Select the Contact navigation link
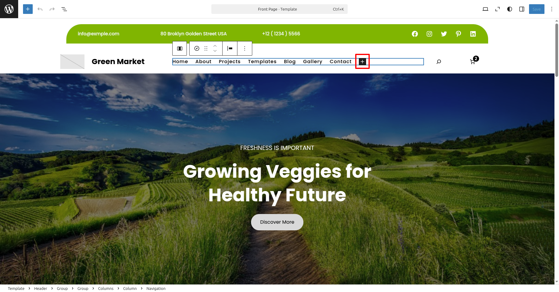This screenshot has width=559, height=292. tap(341, 62)
